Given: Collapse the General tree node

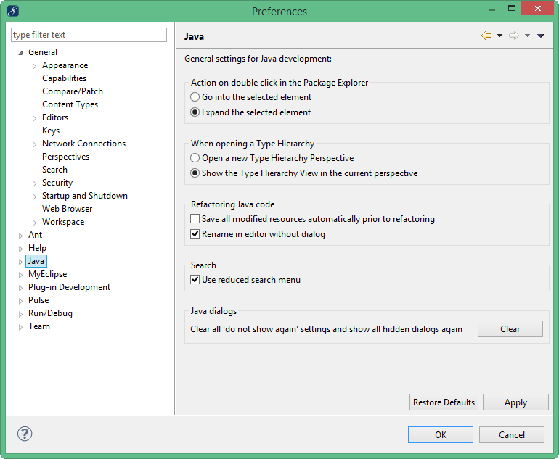Looking at the screenshot, I should pyautogui.click(x=20, y=53).
